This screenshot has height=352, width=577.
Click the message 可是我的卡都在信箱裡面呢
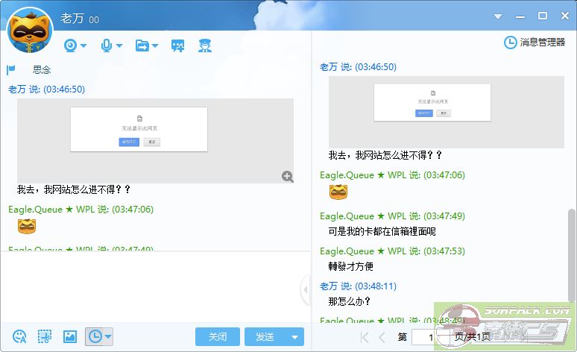[x=382, y=231]
